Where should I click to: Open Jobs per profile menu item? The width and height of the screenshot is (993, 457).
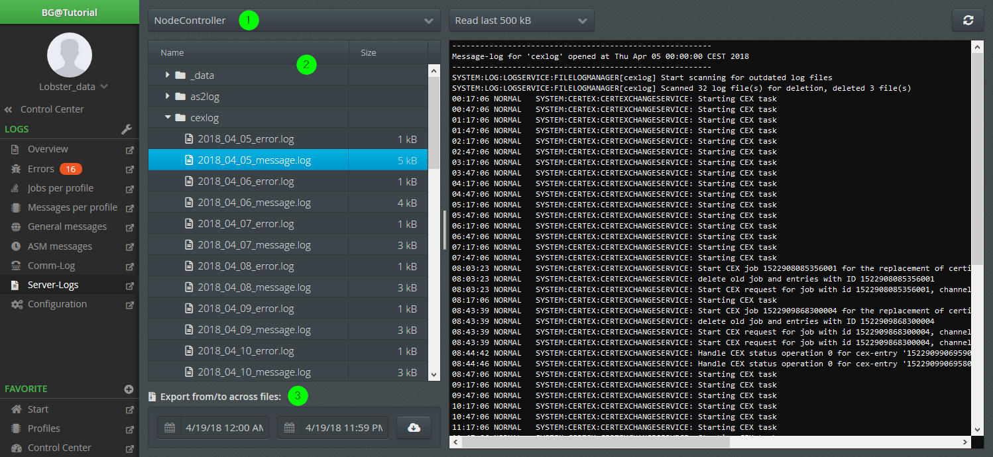point(60,188)
